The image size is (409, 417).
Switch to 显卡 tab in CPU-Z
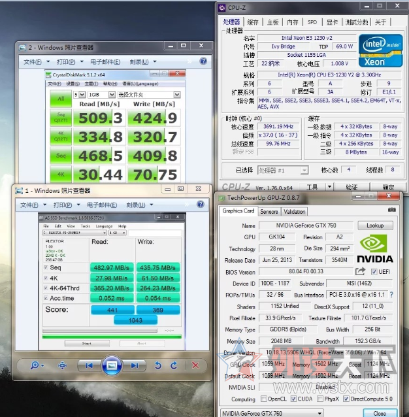pos(332,22)
